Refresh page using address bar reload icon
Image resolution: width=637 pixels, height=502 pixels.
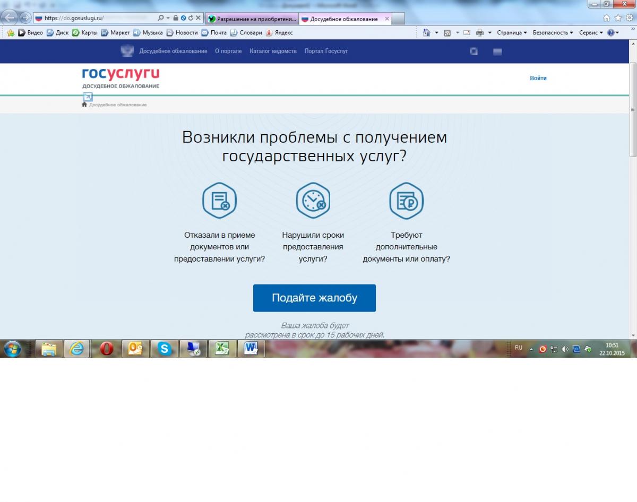(x=191, y=18)
